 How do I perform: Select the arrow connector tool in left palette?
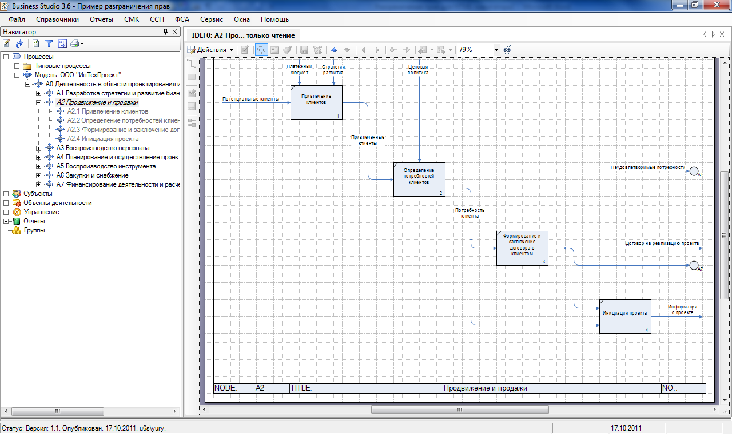192,62
